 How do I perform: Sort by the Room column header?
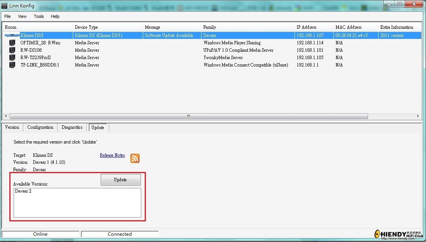coord(37,27)
